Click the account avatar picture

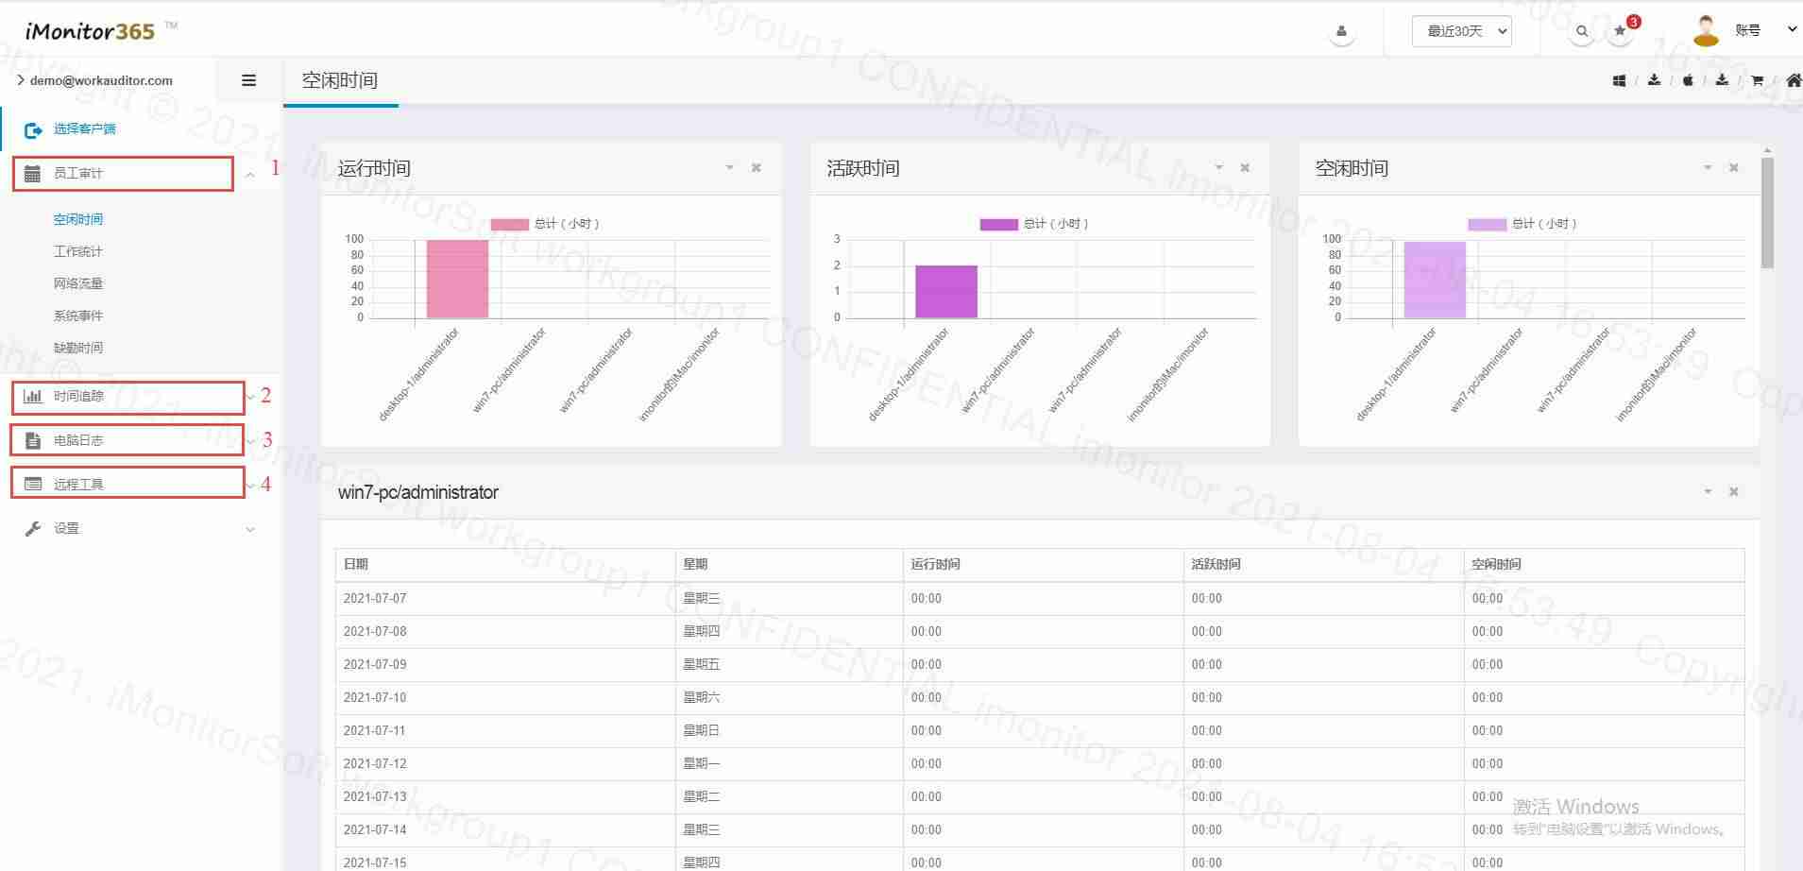(x=1706, y=30)
